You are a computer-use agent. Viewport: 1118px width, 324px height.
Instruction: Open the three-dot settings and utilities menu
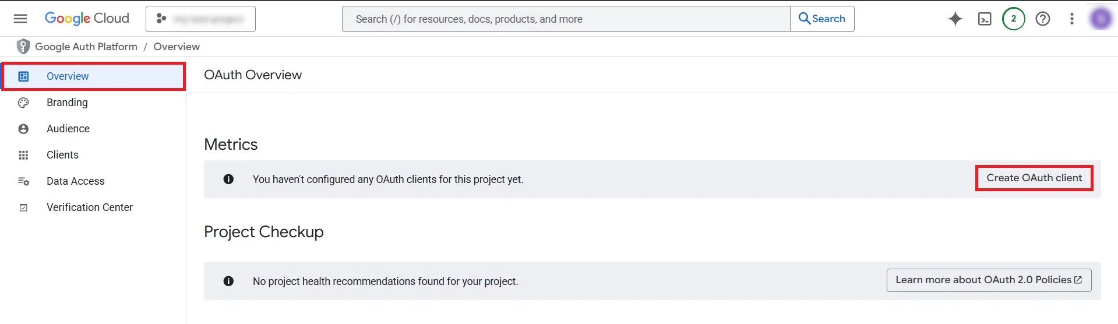(1072, 19)
